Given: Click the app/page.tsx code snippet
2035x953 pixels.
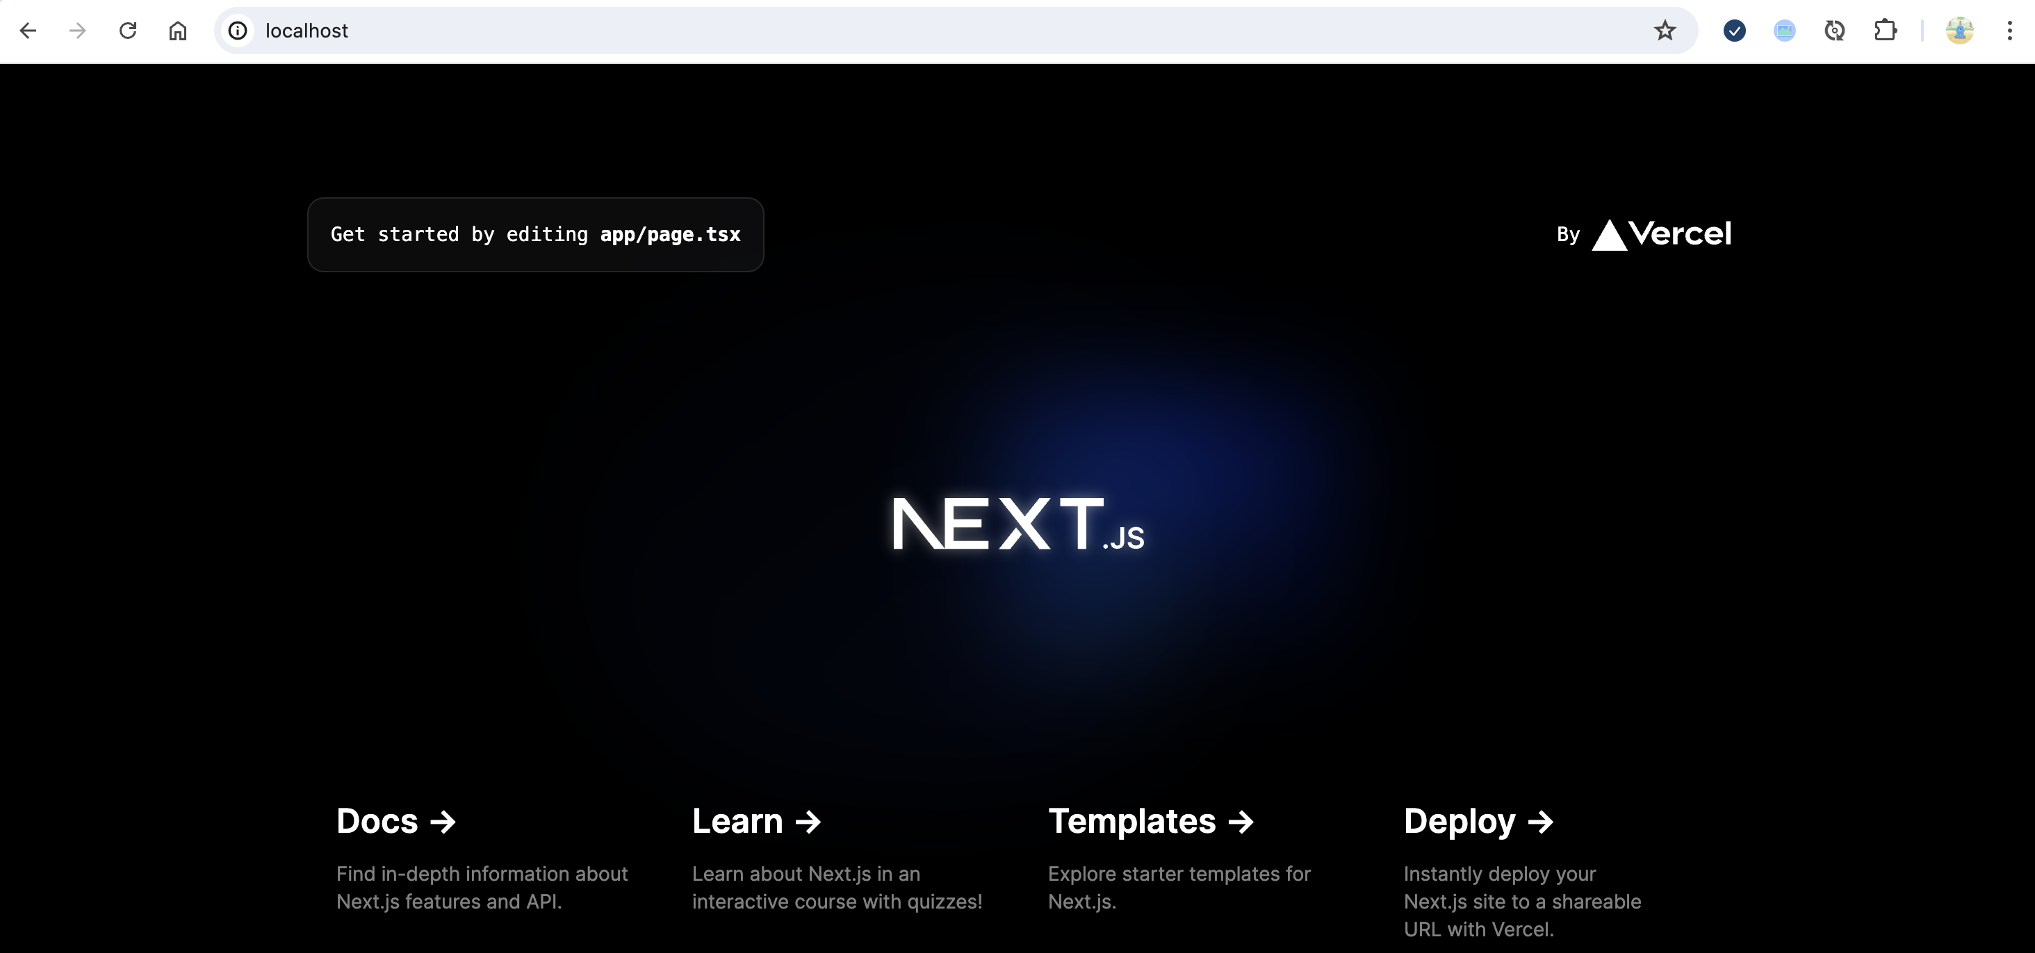Looking at the screenshot, I should pyautogui.click(x=670, y=235).
